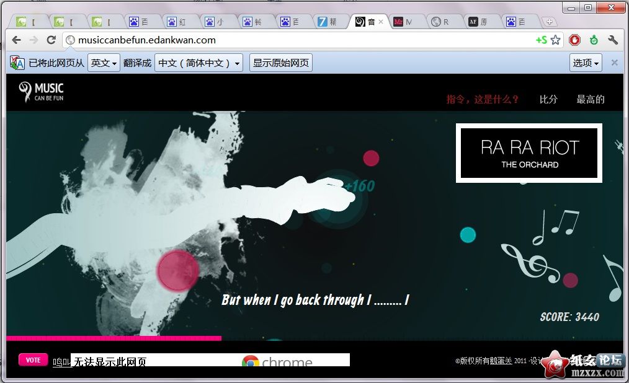Switch to the tab with blue 7 icon
629x383 pixels.
pos(328,22)
